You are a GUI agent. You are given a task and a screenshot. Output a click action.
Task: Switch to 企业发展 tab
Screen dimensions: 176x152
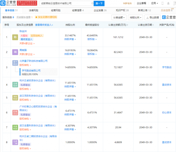100,10
